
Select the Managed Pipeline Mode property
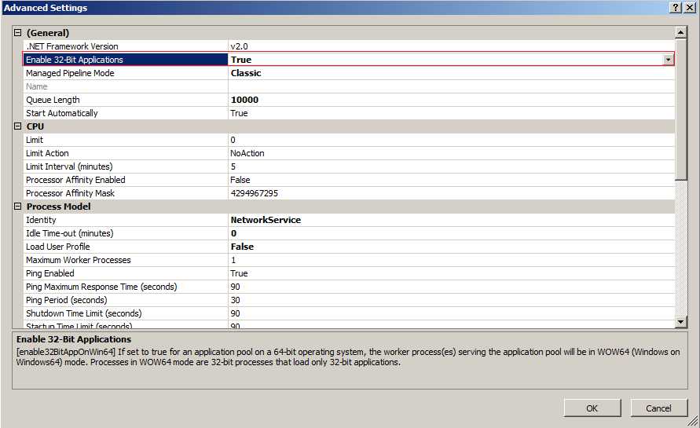70,73
